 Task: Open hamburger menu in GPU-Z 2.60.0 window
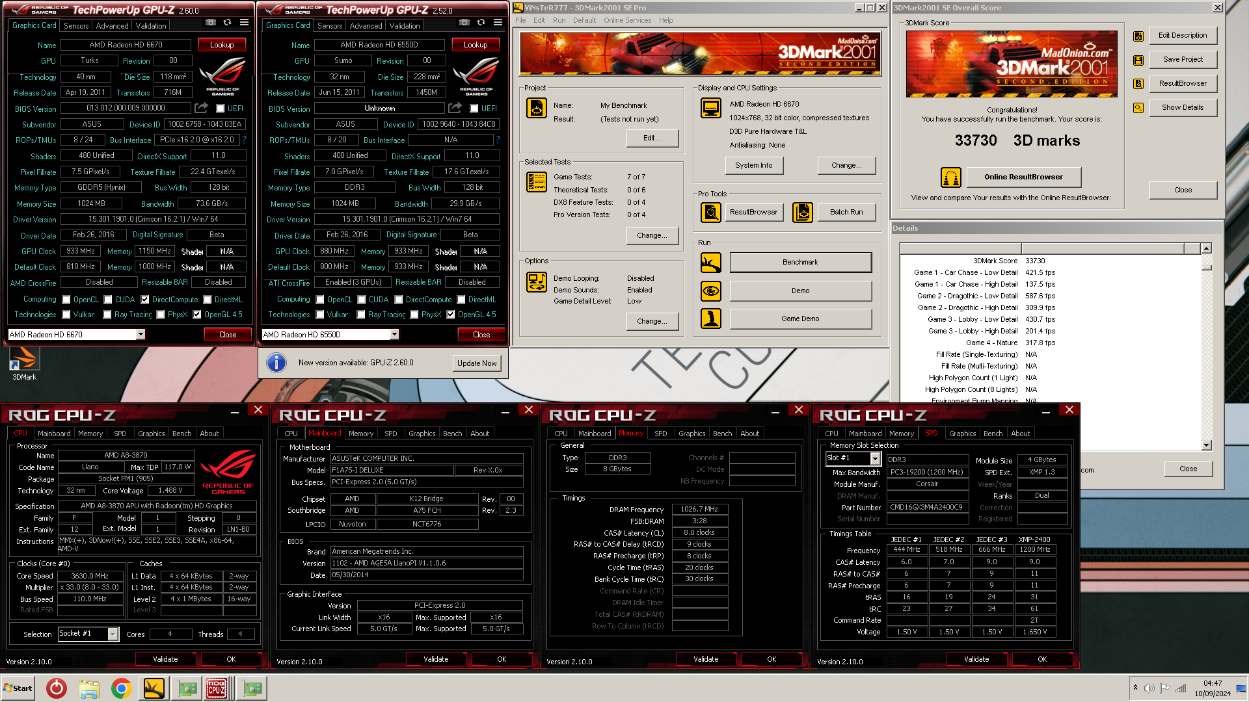coord(244,22)
